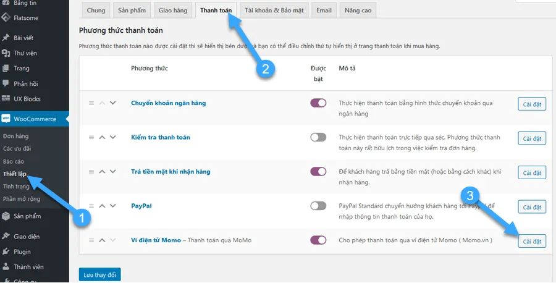Image resolution: width=556 pixels, height=283 pixels.
Task: Click Cài đặt button for Momo wallet
Action: 531,241
